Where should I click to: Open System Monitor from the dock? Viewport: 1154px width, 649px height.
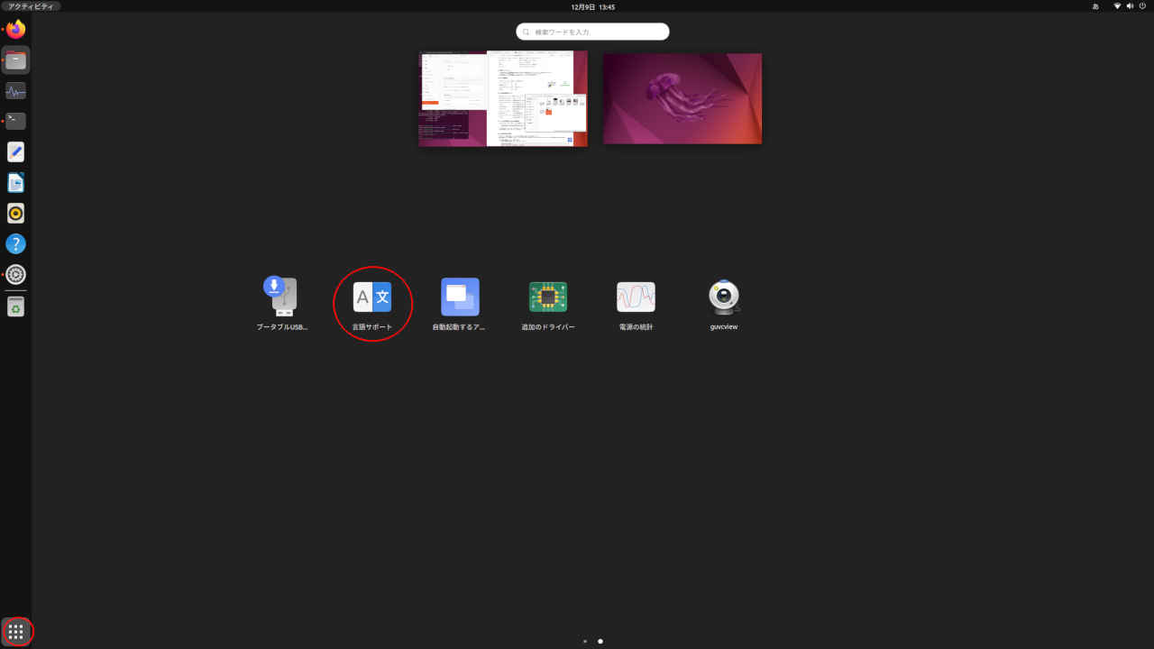click(15, 90)
